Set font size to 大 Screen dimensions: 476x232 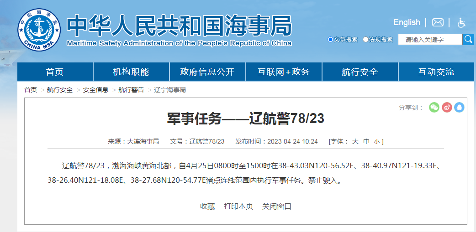tap(355, 141)
